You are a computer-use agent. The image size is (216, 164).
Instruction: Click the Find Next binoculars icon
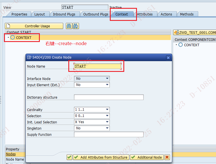[76, 26]
